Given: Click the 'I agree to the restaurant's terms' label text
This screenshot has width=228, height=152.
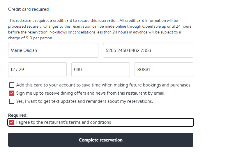Looking at the screenshot, I should (x=63, y=122).
